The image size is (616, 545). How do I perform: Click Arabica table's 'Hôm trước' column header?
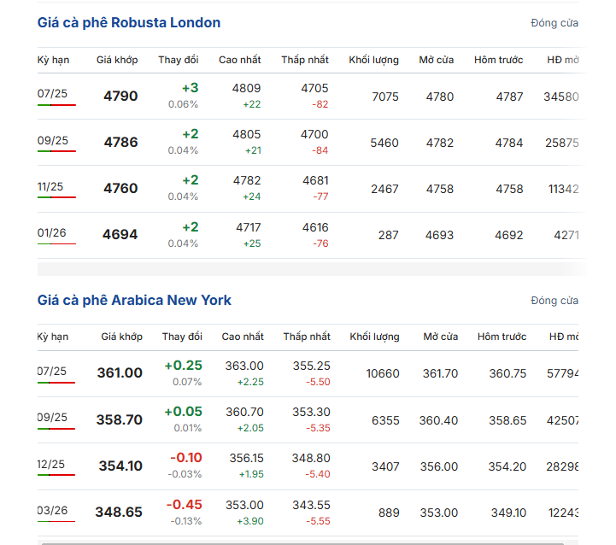pyautogui.click(x=502, y=337)
